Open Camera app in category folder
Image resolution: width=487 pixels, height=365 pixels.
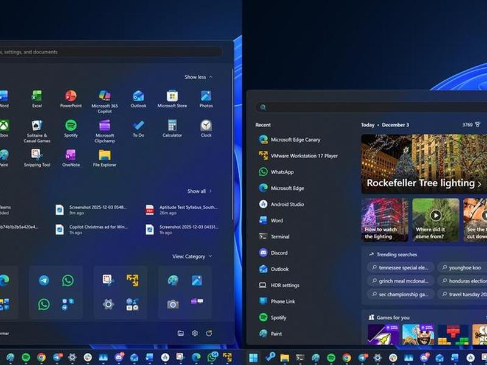pos(173,305)
